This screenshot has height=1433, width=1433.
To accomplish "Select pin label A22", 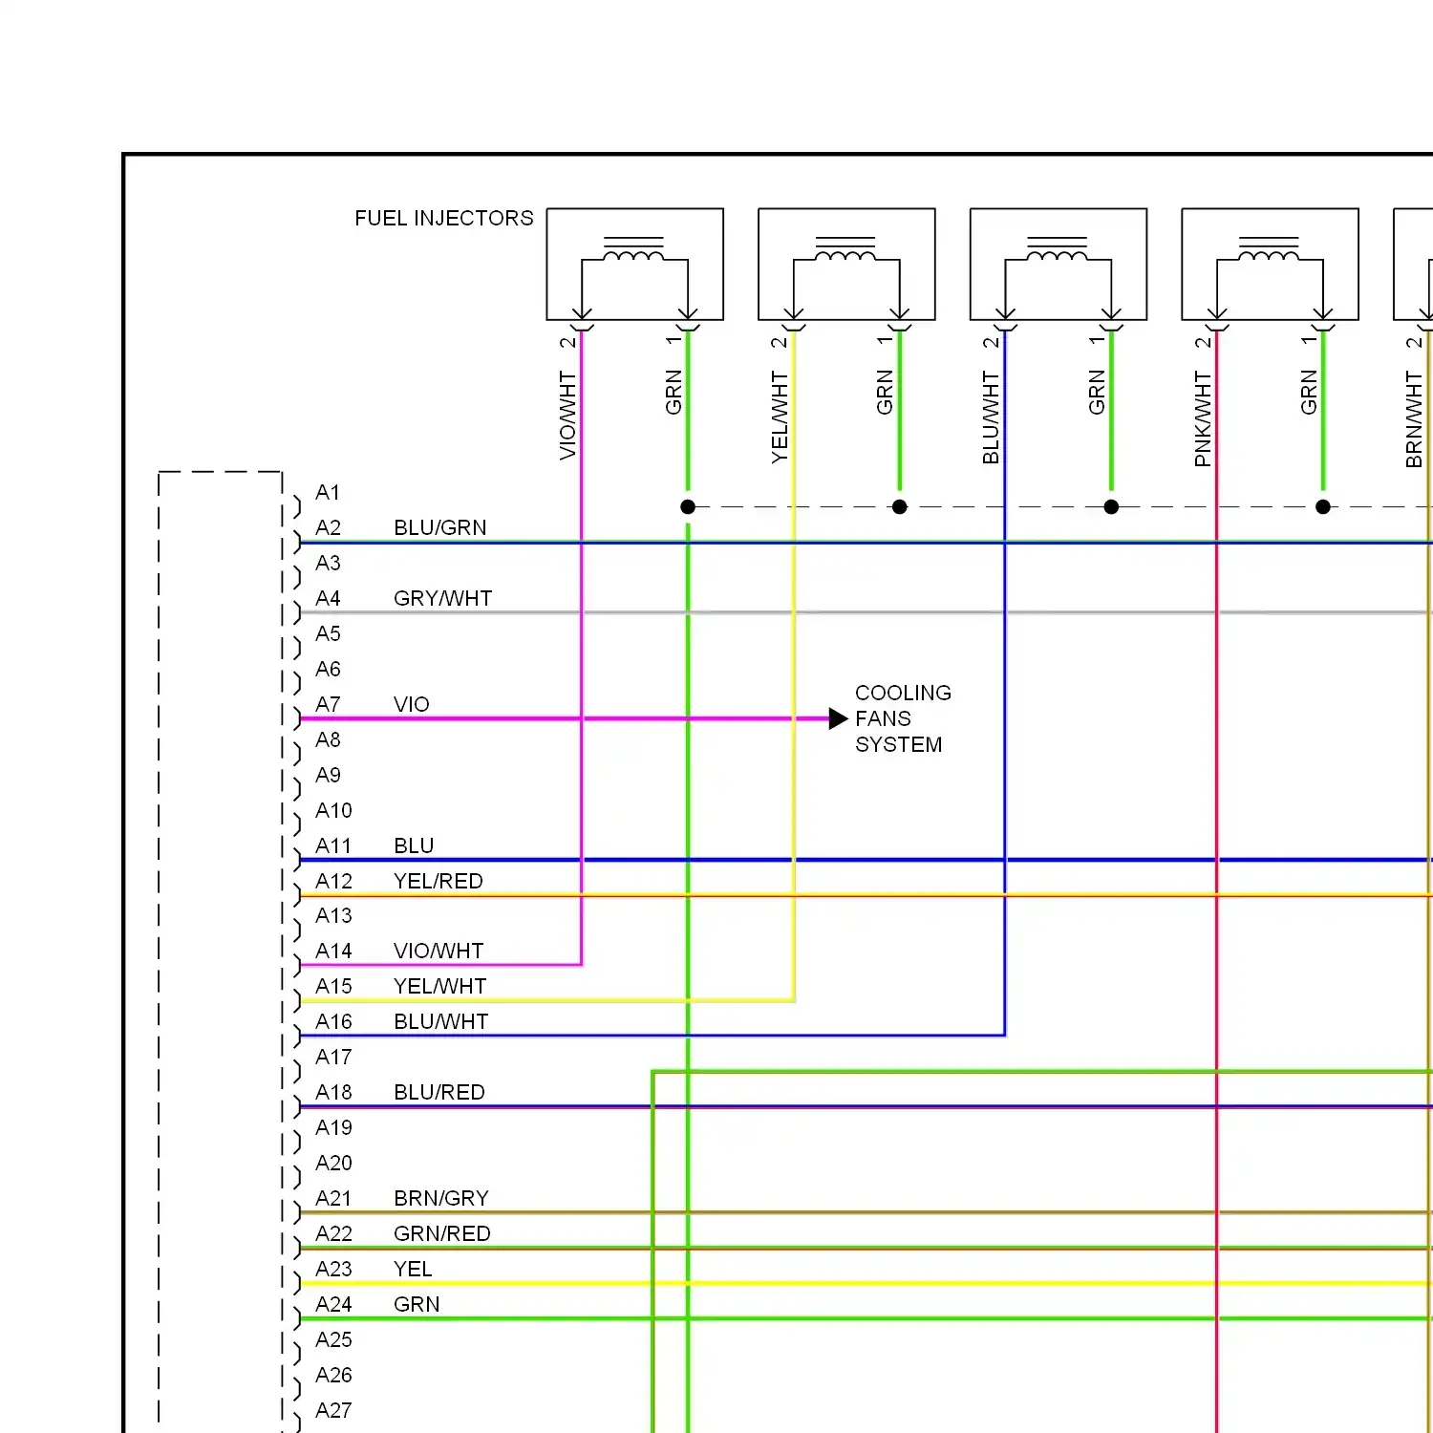I will point(333,1234).
